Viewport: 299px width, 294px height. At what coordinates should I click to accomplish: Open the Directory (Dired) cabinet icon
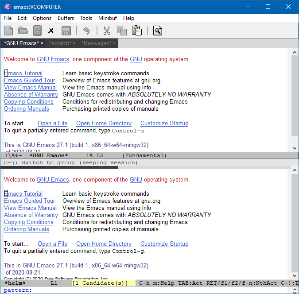(37, 31)
